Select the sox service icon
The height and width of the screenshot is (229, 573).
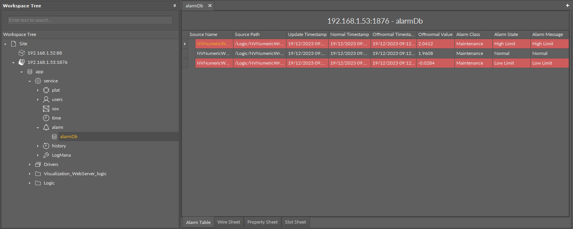[46, 108]
